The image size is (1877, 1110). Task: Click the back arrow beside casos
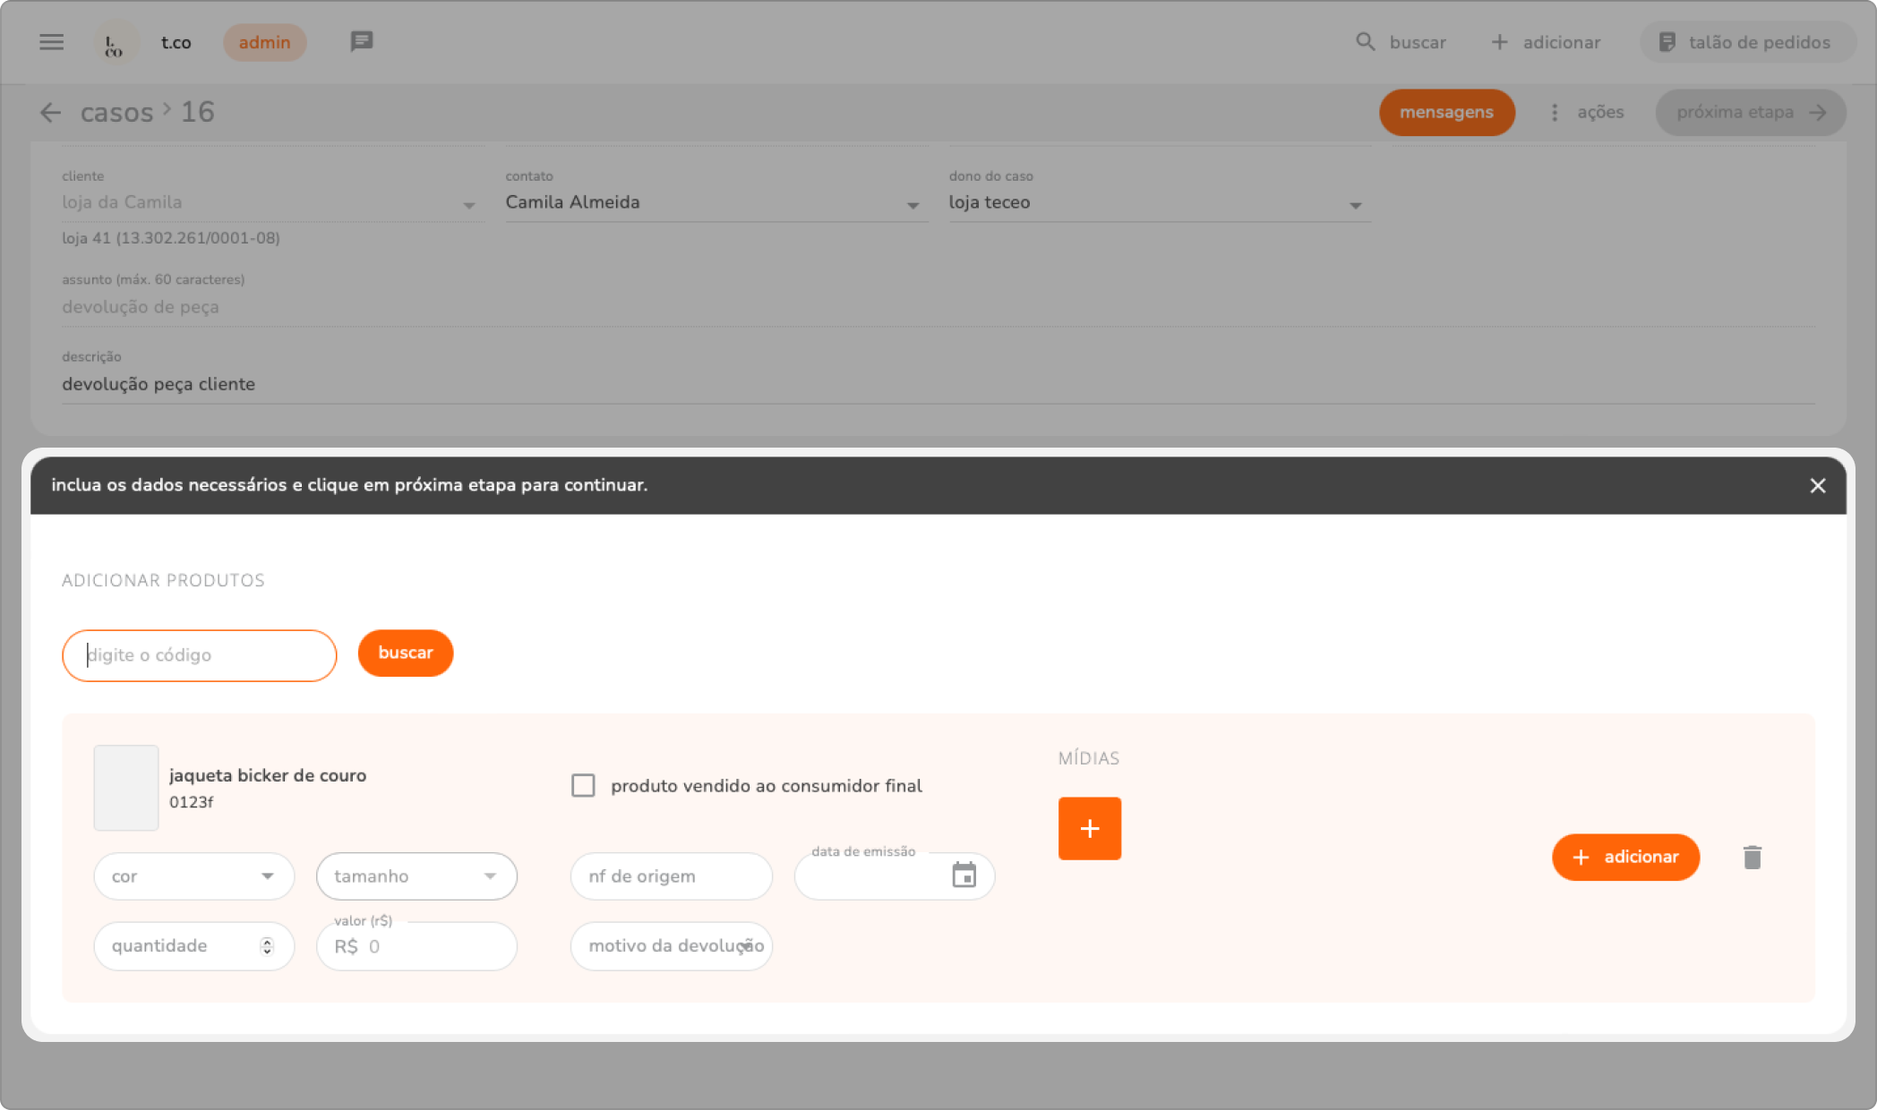tap(50, 112)
